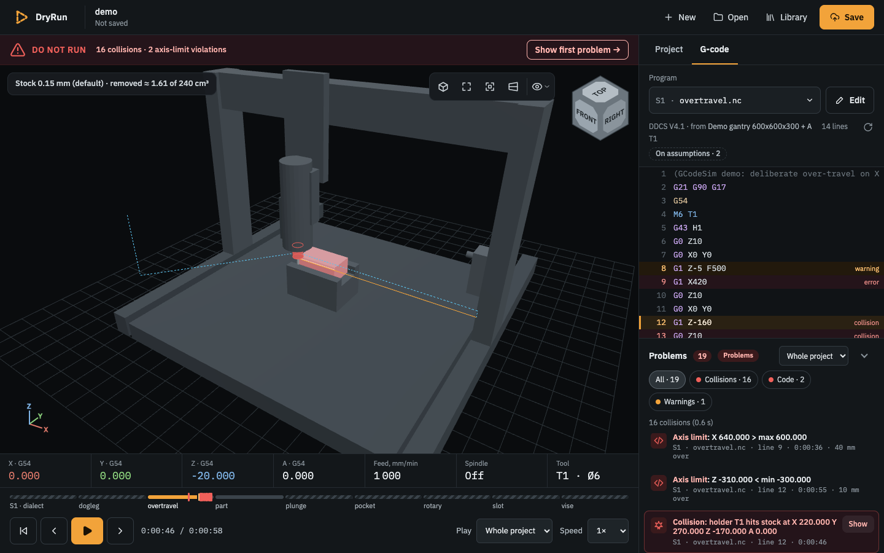Click New in the top bar
This screenshot has width=884, height=553.
680,17
